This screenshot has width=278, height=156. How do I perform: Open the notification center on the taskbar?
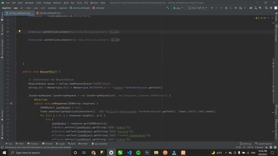pos(272,153)
